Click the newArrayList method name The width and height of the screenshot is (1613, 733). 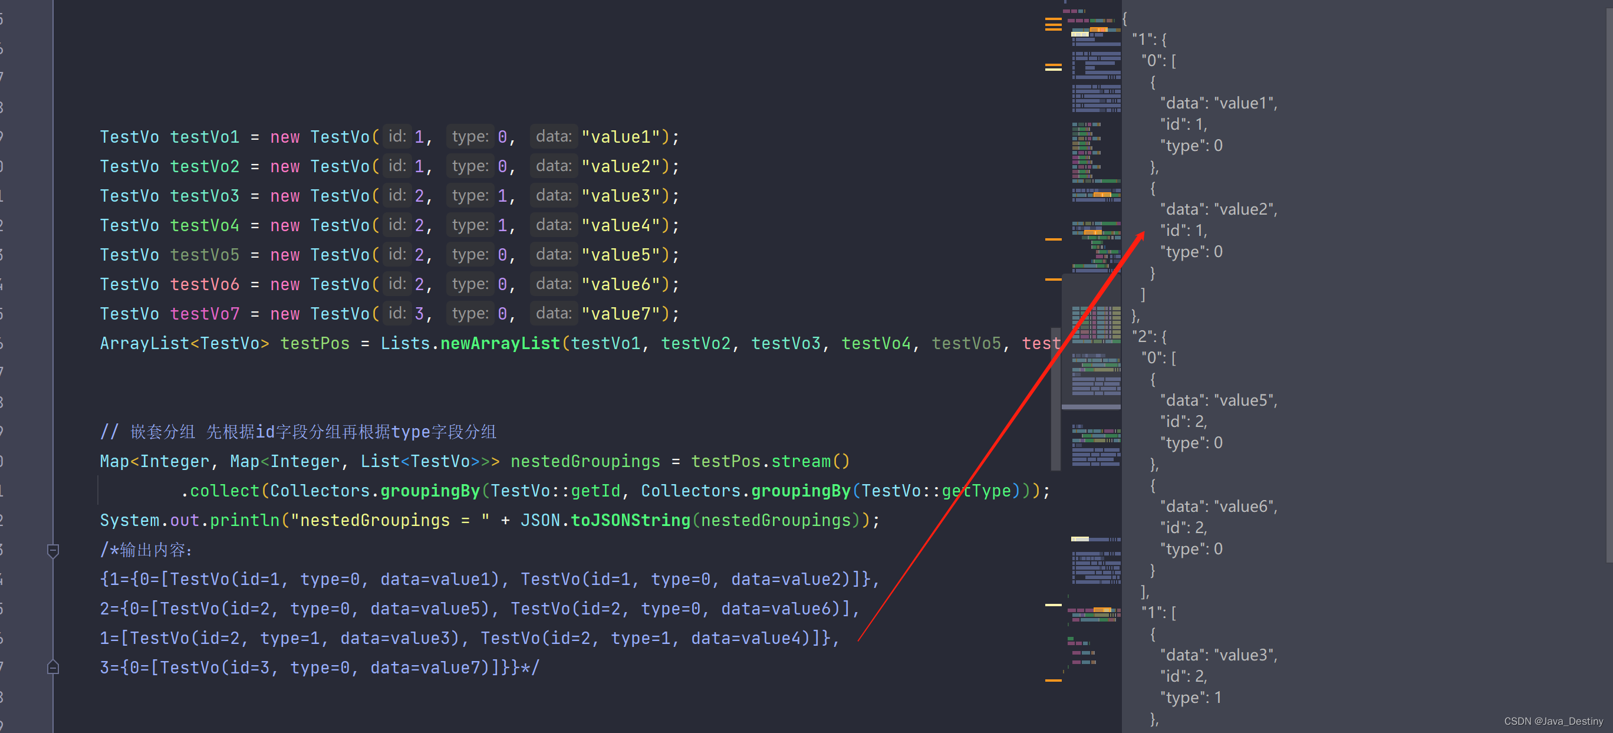(x=500, y=343)
